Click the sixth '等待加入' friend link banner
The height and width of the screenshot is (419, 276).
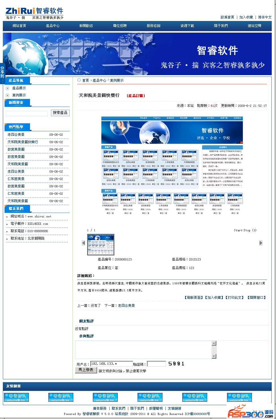(239, 397)
